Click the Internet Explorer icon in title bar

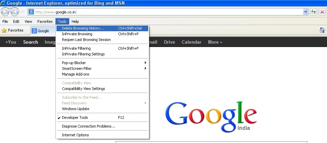pos(3,3)
